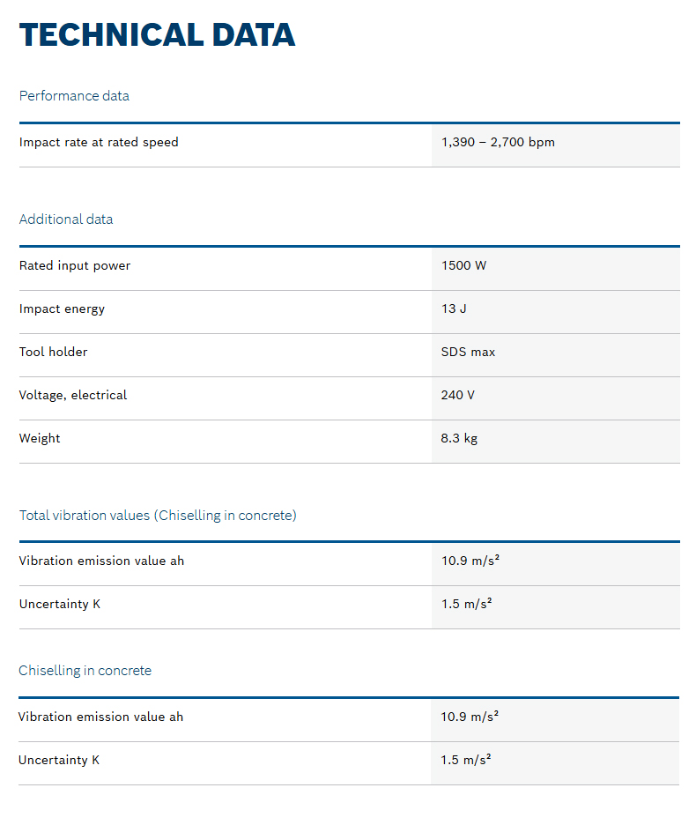Click the 13 J value cell

pos(454,308)
